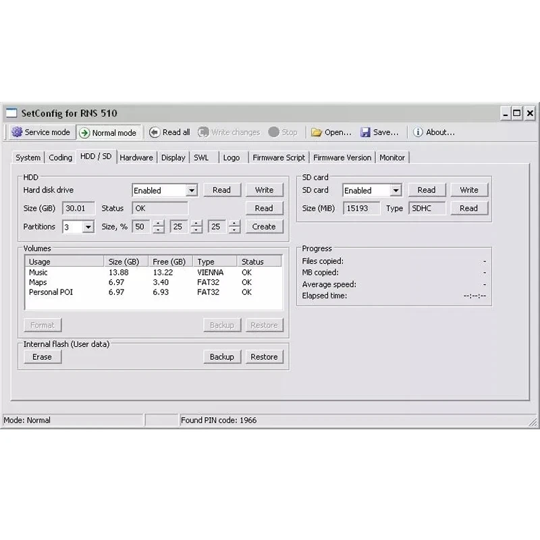Click Read next to Hard disk drive
540x540 pixels.
pyautogui.click(x=222, y=190)
